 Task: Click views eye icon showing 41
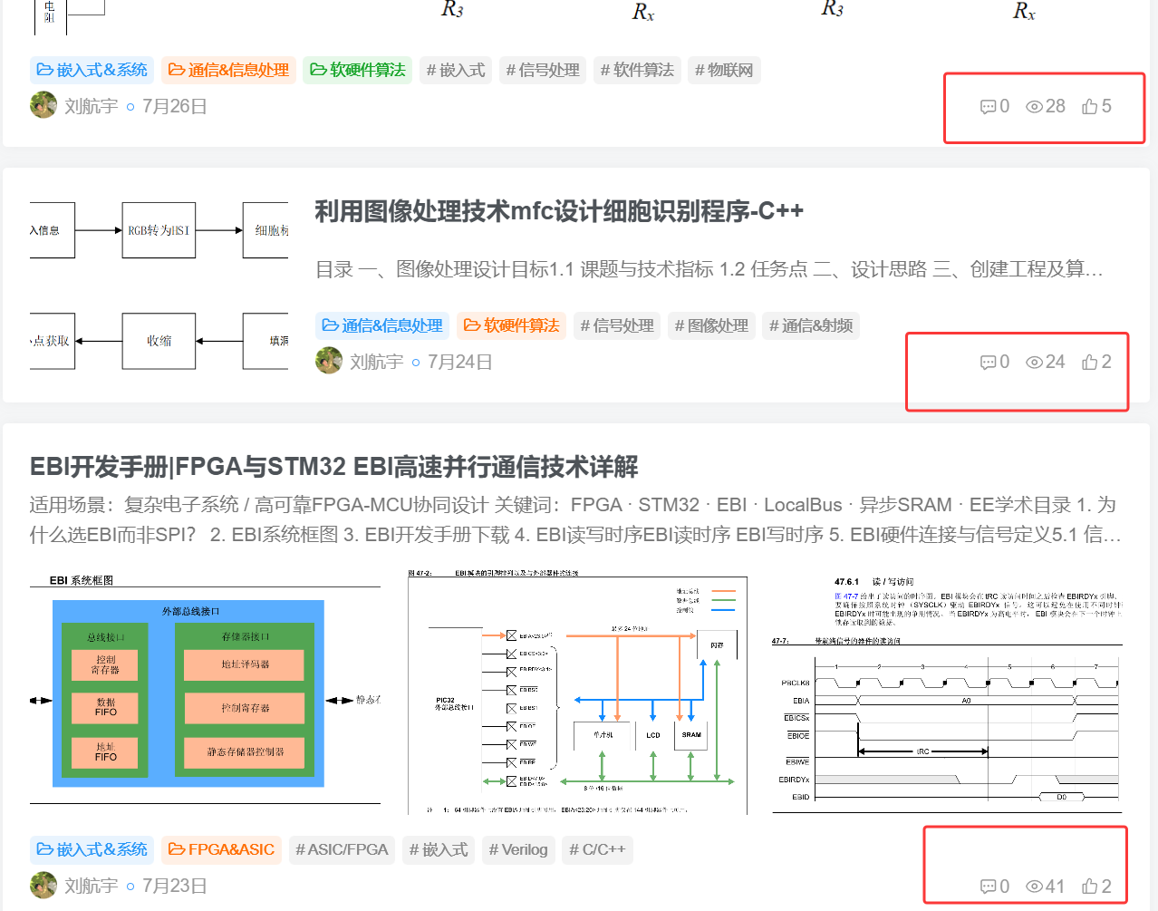(1034, 887)
